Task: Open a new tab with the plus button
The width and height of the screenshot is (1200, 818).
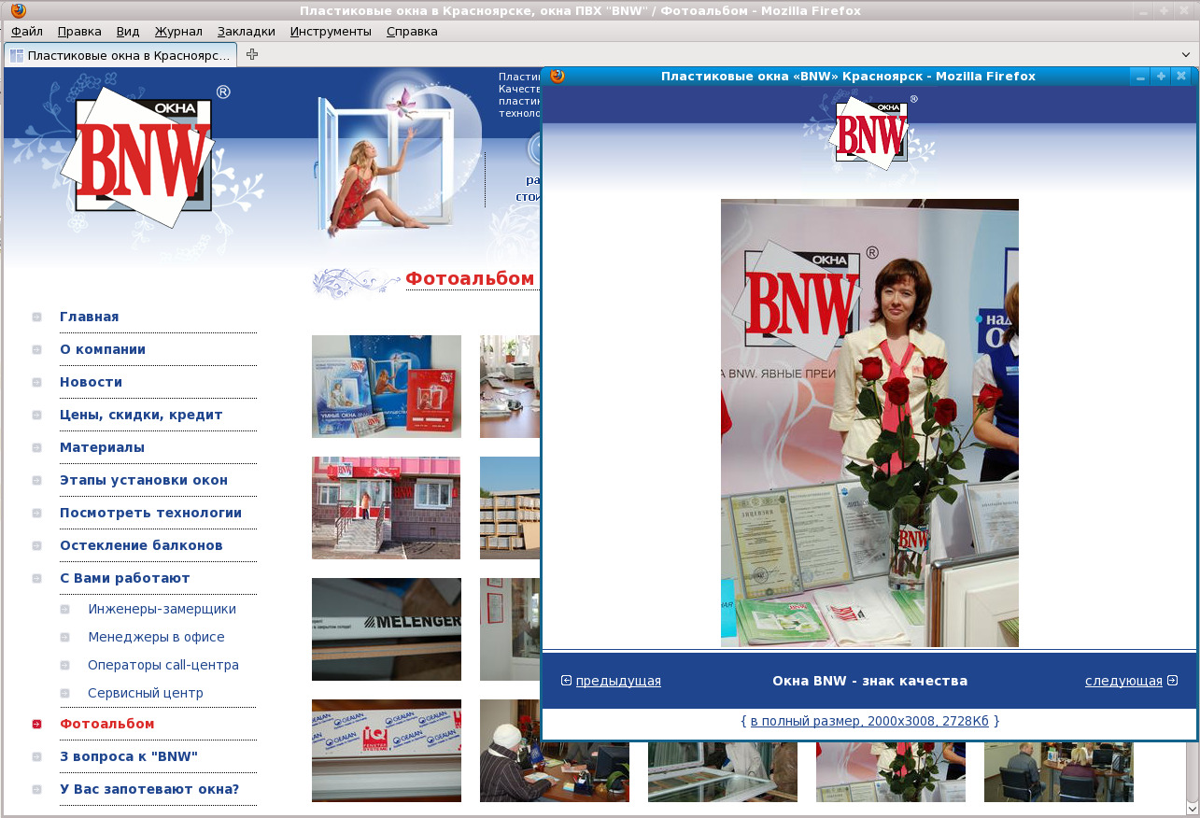Action: [252, 54]
